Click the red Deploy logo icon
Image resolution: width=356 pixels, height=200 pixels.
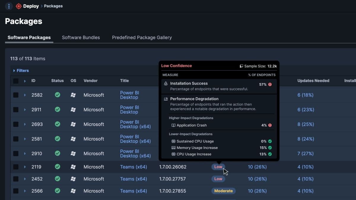point(19,6)
